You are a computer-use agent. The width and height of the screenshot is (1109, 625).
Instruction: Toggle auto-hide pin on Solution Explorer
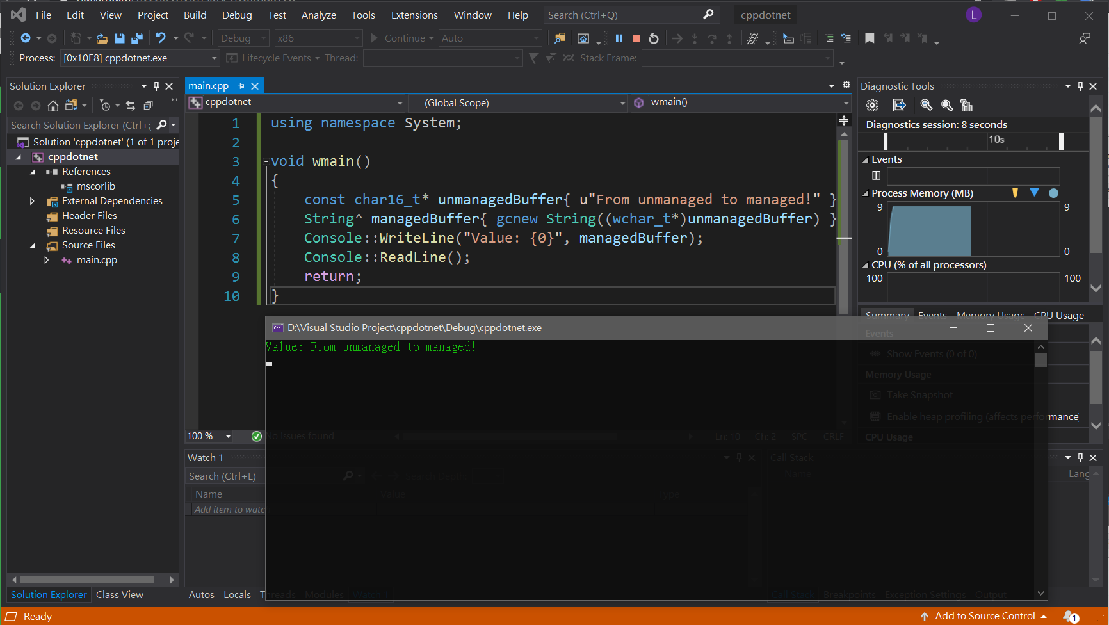click(x=156, y=86)
